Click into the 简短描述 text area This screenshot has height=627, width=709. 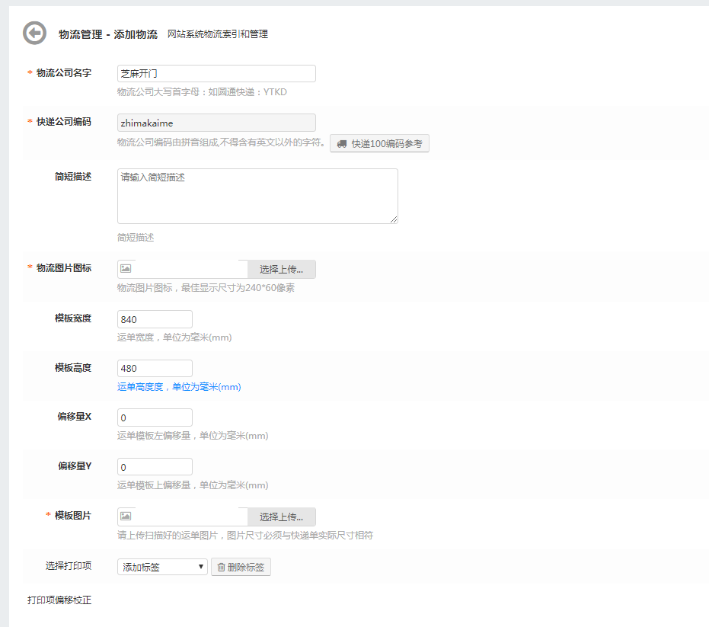point(257,196)
